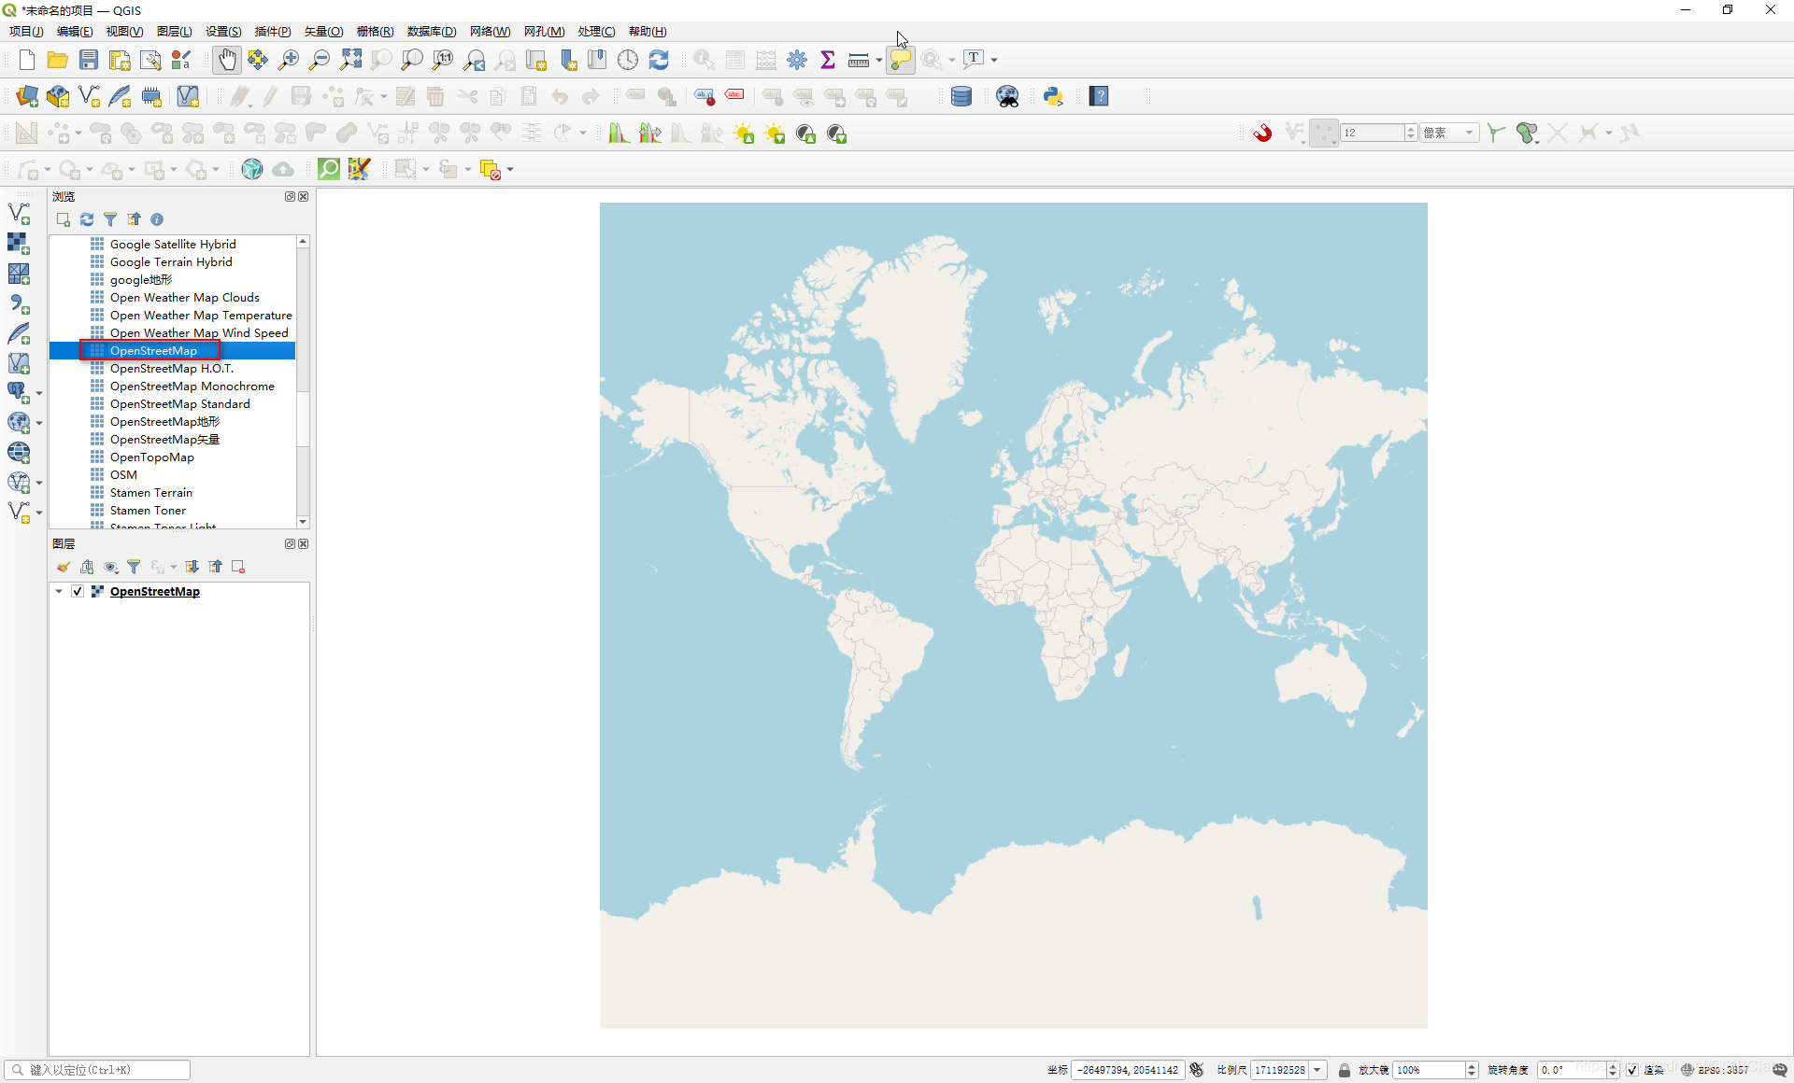
Task: Enable snapping toggle in toolbar
Action: point(1262,134)
